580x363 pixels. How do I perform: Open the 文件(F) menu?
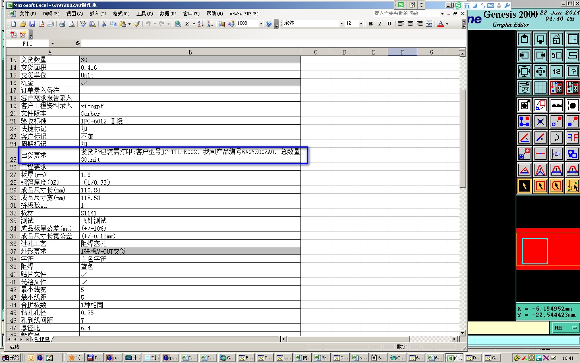click(x=27, y=14)
